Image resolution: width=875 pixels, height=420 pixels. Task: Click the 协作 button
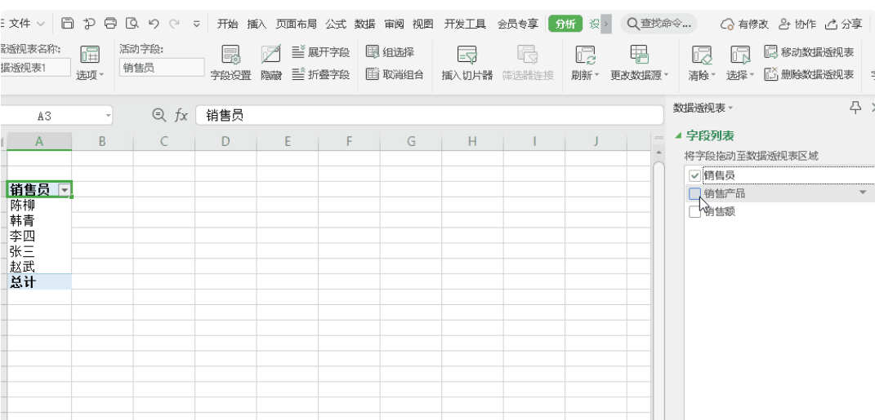tap(798, 24)
